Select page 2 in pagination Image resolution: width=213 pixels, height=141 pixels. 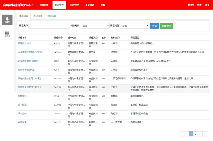tap(195, 134)
